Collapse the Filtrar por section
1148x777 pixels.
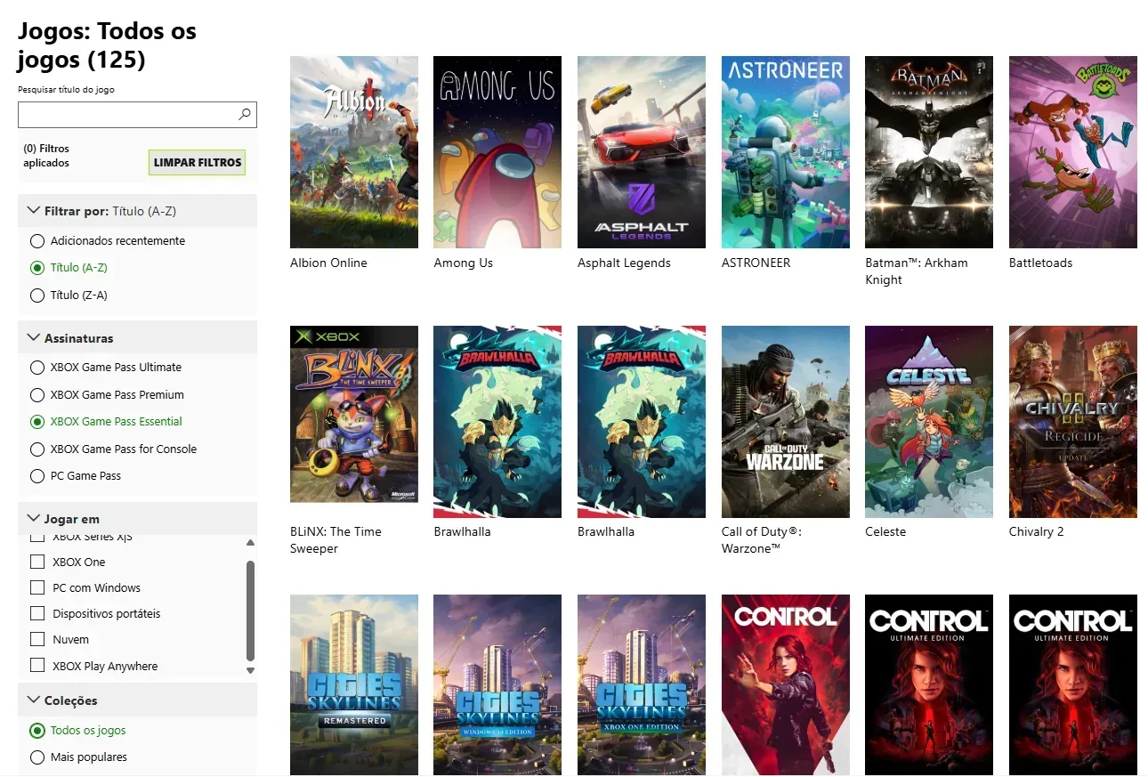[137, 211]
